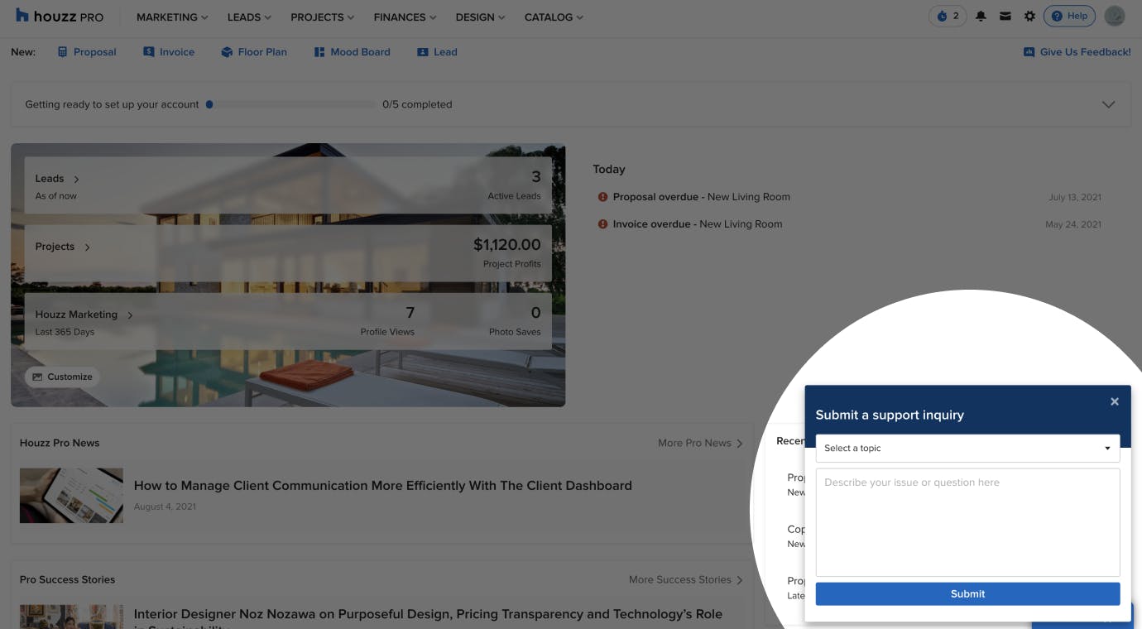The height and width of the screenshot is (629, 1142).
Task: Expand the account setup progress panel
Action: tap(1108, 104)
